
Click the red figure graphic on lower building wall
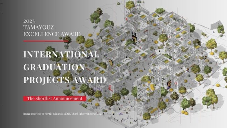111,88
